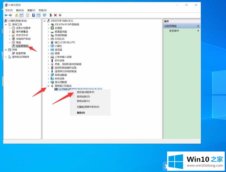Viewport: 226px width, 172px height.
Task: Click Scan for hardware changes monitor icon
Action: 44,15
